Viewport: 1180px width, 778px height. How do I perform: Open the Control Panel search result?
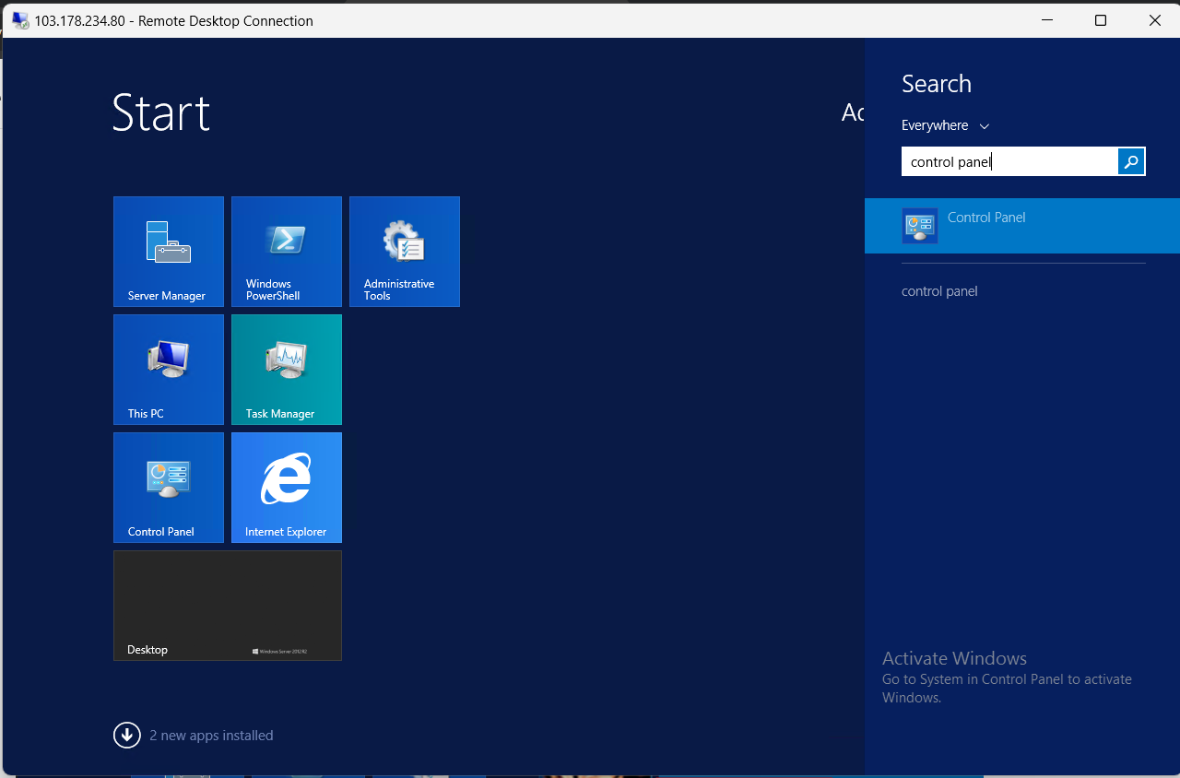point(1022,226)
